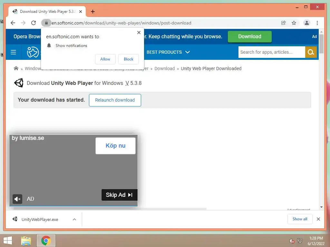This screenshot has height=247, width=330.
Task: Click the page scroll up arrow
Action: (321, 32)
